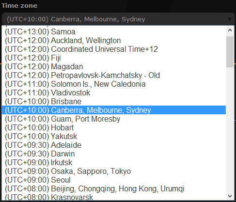
Task: Select (UTC+08:00) Krasnoyarsk
Action: point(114,197)
